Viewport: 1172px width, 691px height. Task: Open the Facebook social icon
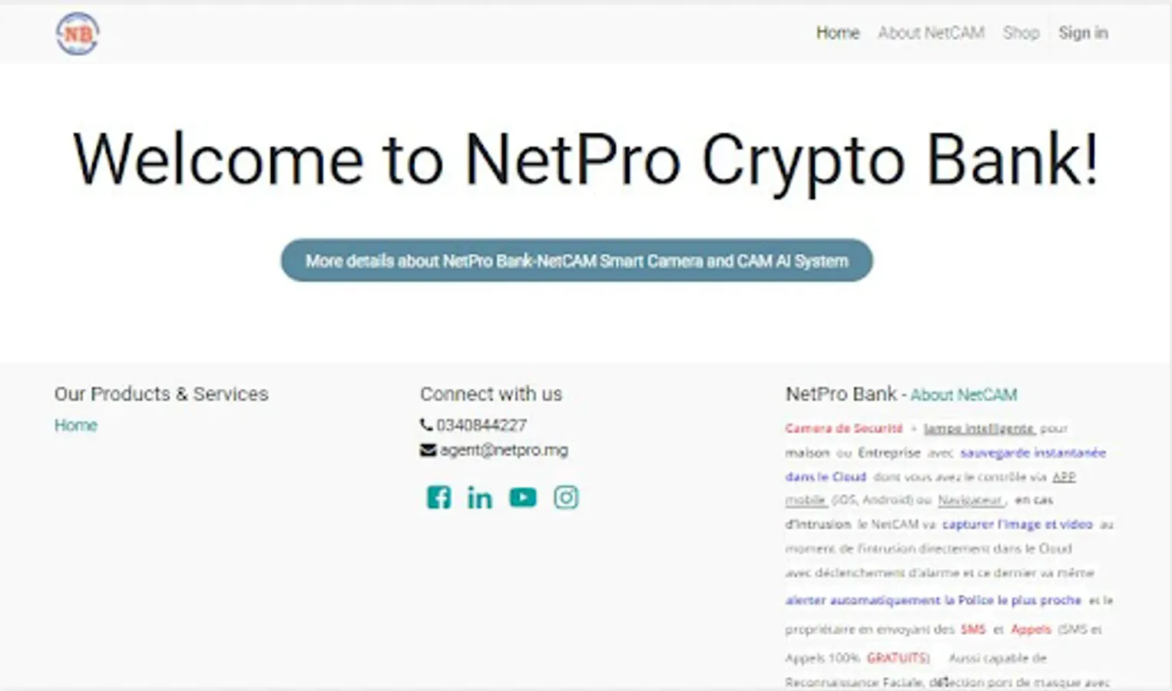tap(439, 498)
